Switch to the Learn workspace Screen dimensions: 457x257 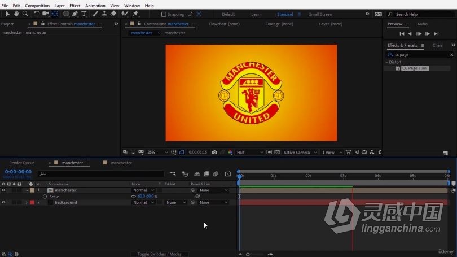(x=256, y=14)
